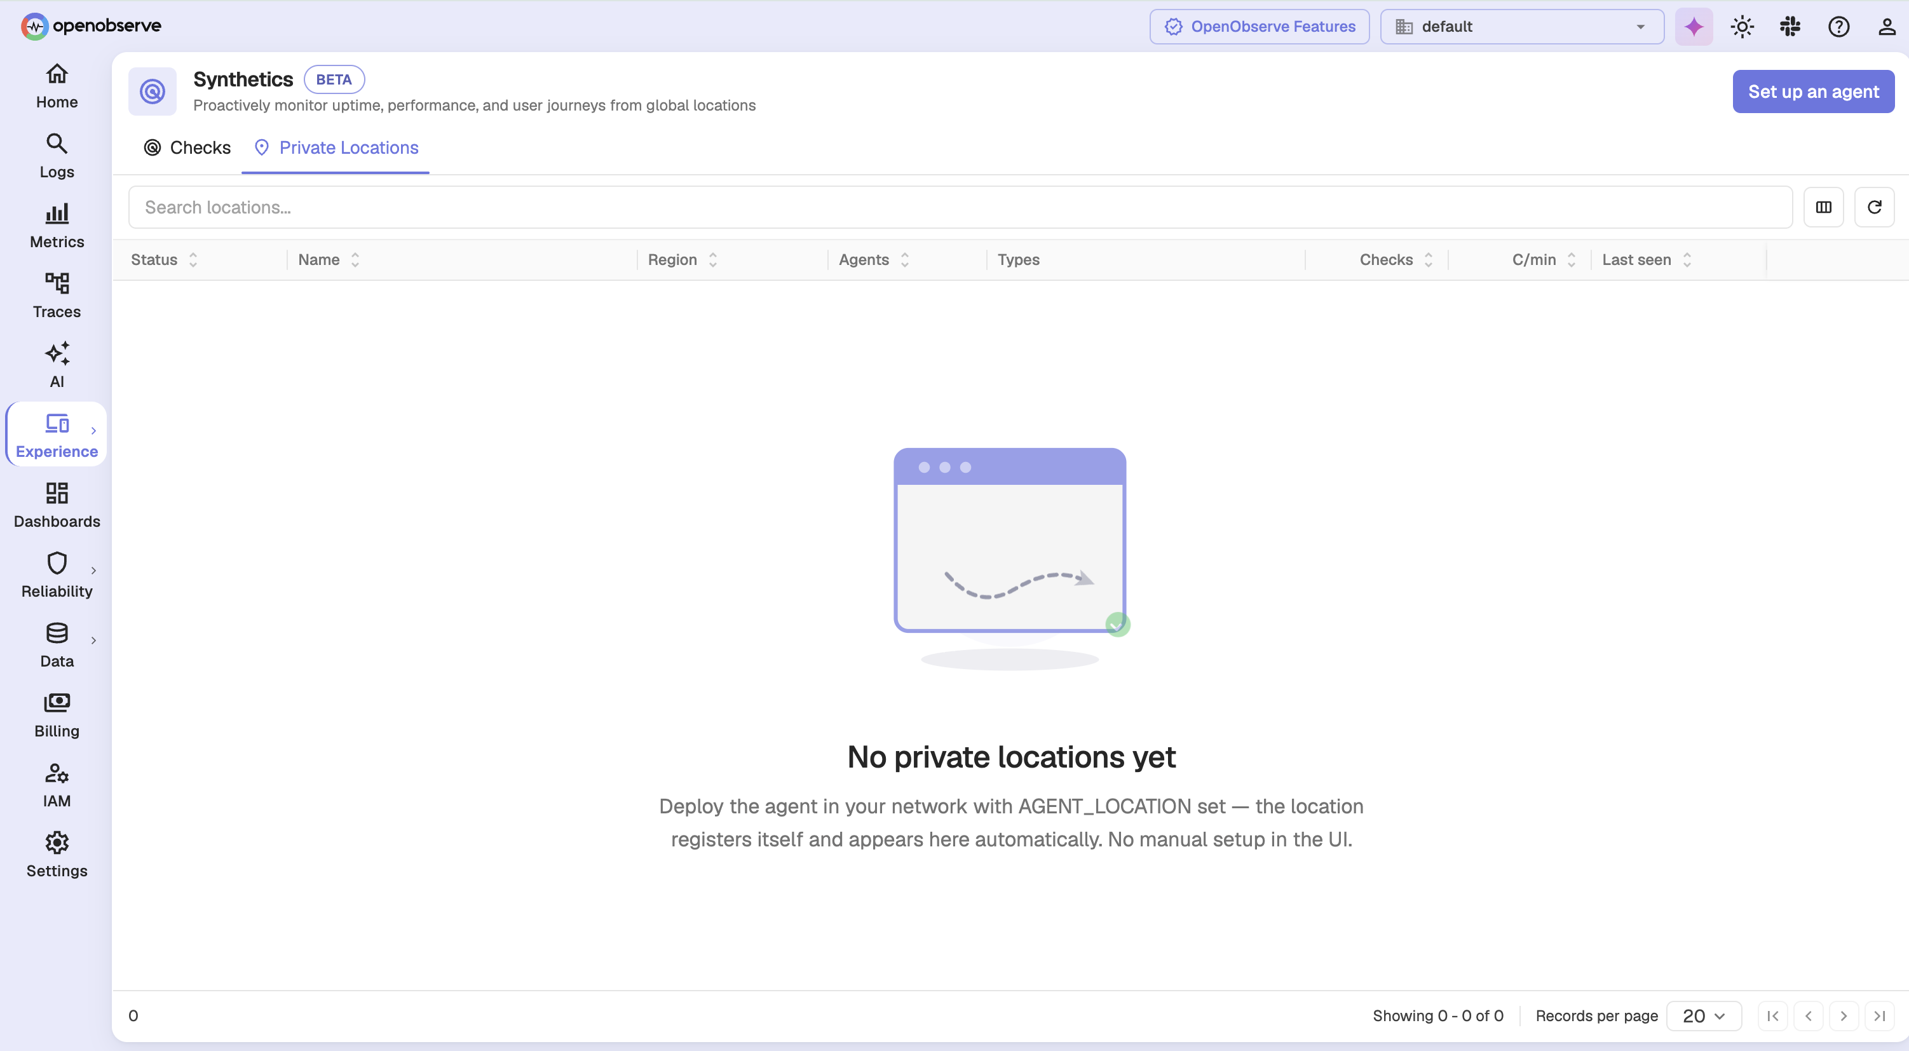Open the OpenObserve Features button

tap(1260, 27)
